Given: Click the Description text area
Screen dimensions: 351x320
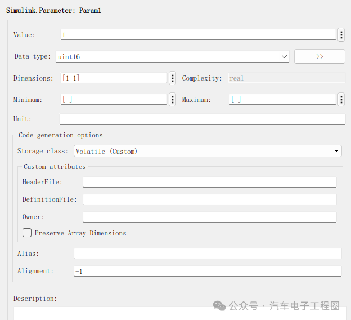Looking at the screenshot, I should [179, 313].
